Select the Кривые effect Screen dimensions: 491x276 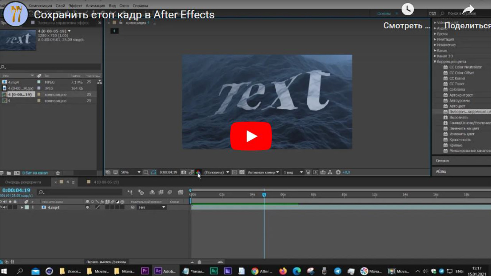[x=456, y=145]
